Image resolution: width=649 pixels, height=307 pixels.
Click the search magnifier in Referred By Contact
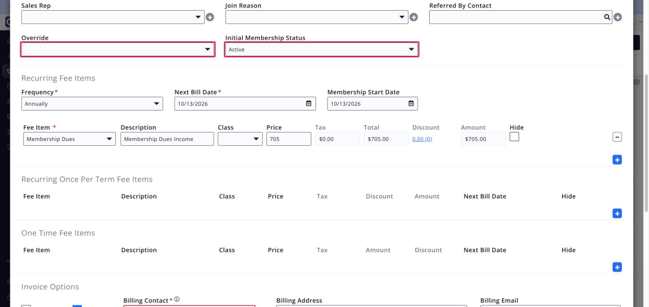click(x=607, y=17)
